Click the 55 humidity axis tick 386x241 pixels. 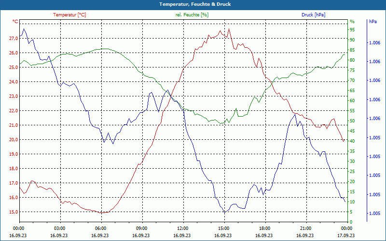pos(352,111)
